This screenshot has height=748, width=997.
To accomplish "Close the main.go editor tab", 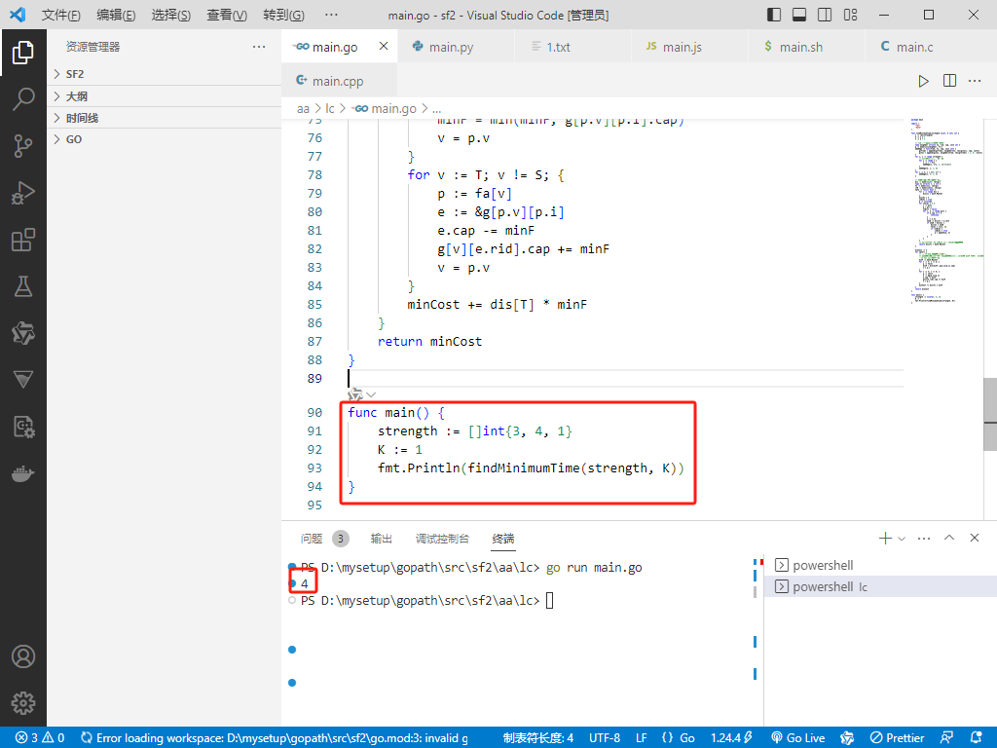I will [384, 46].
